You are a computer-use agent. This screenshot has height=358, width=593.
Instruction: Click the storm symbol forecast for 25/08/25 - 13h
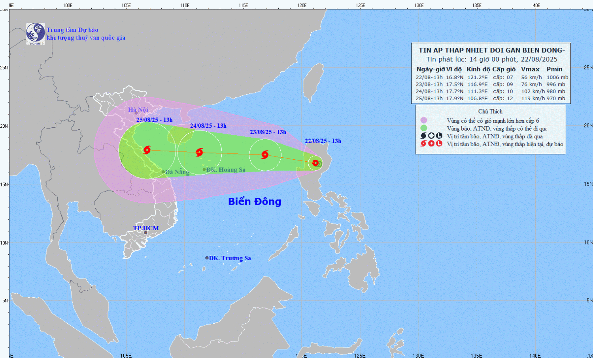coord(147,150)
